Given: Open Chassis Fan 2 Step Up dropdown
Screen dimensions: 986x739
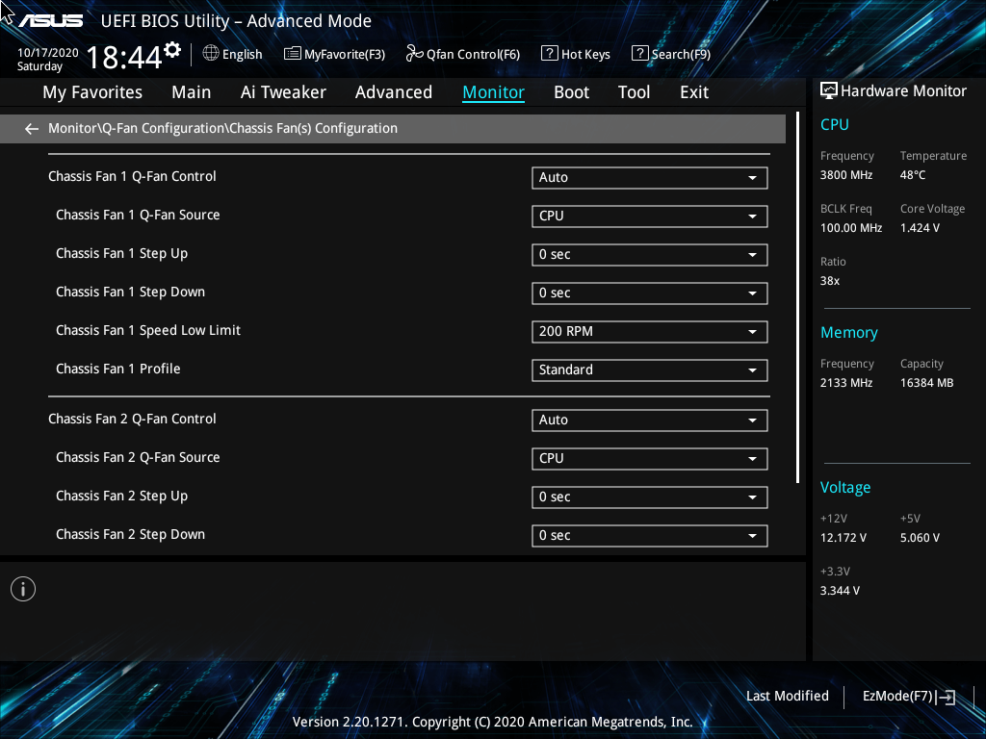Looking at the screenshot, I should [649, 497].
